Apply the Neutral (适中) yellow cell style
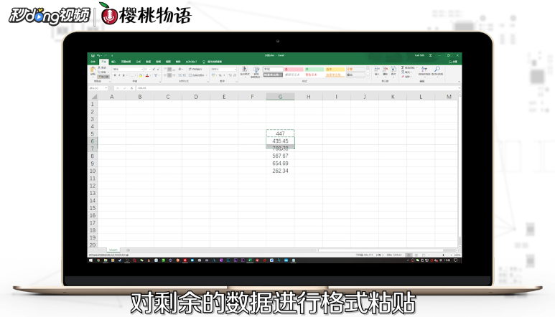 [335, 70]
